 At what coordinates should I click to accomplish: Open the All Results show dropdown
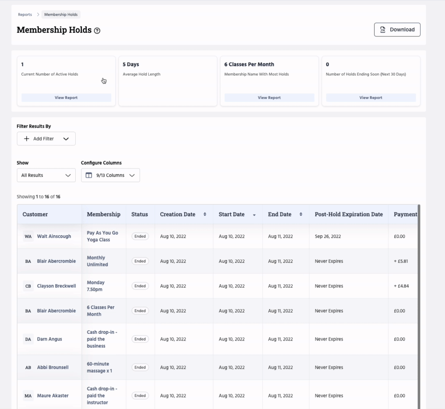[x=46, y=175]
